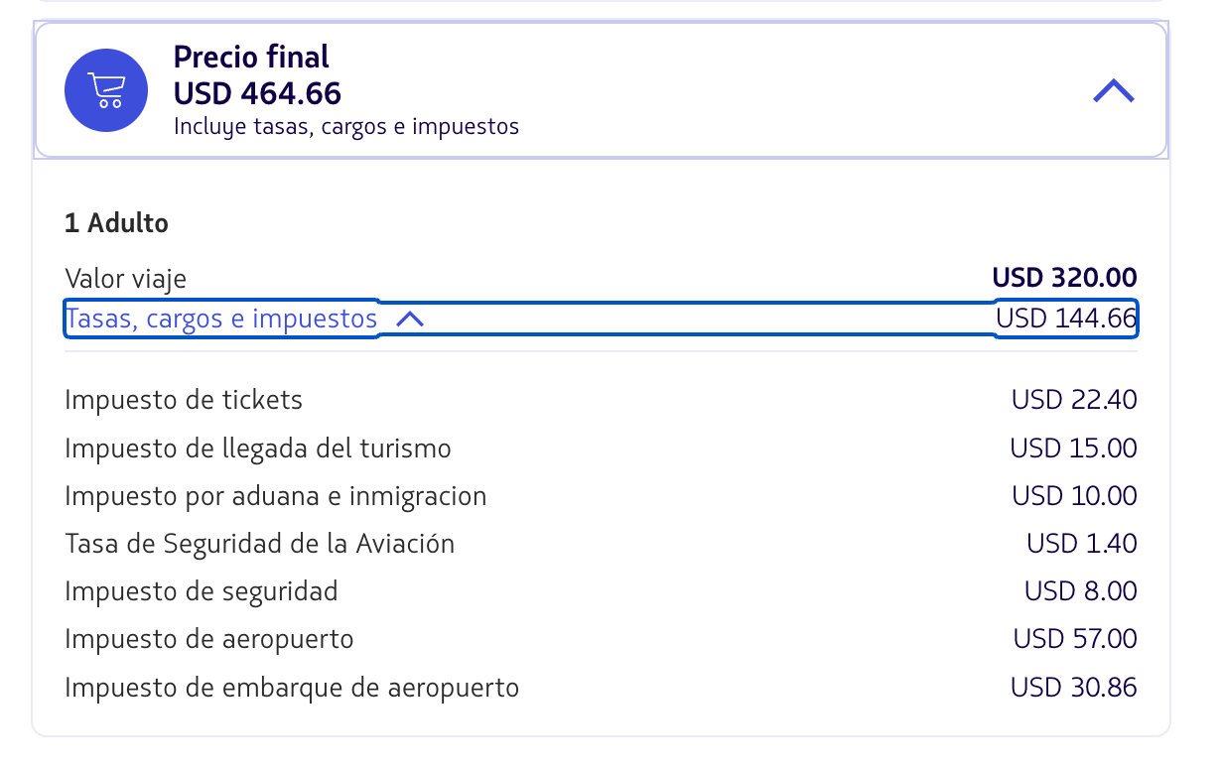Click the Impuesto de seguridad label

click(202, 591)
